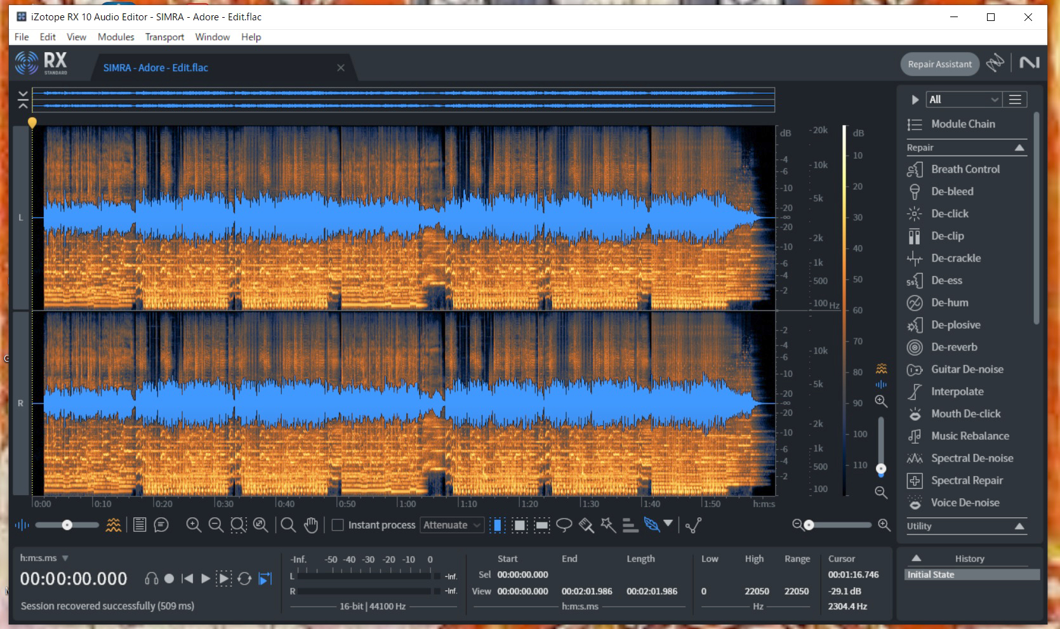Open the Breath Control module
This screenshot has width=1060, height=629.
[965, 169]
